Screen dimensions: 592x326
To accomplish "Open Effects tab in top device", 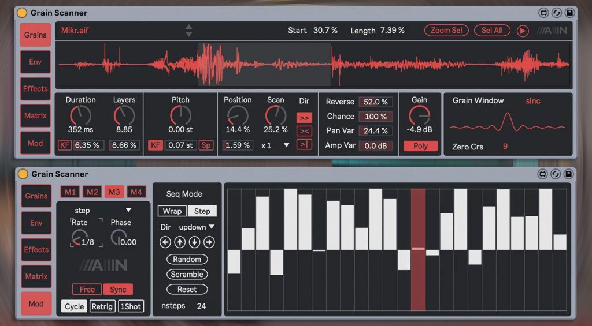I will (x=35, y=88).
